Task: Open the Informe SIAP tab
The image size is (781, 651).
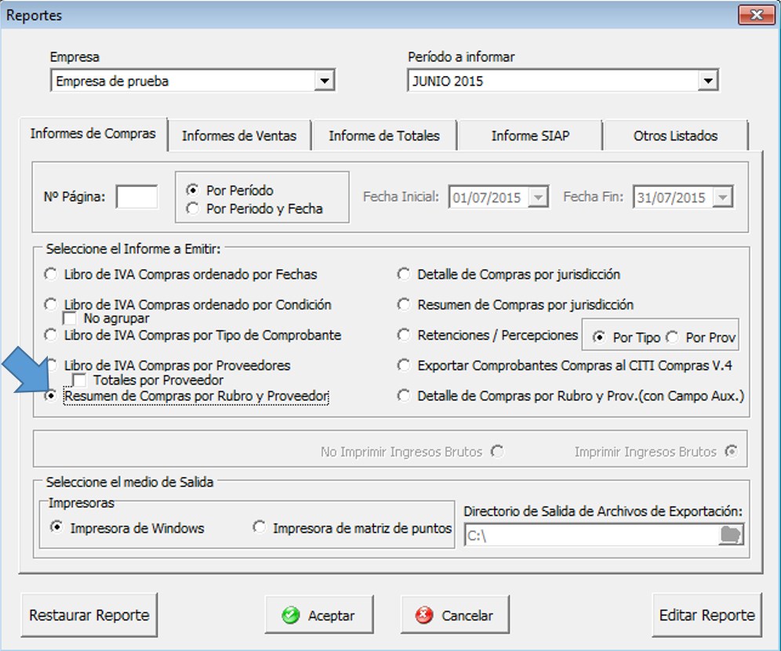Action: coord(530,136)
